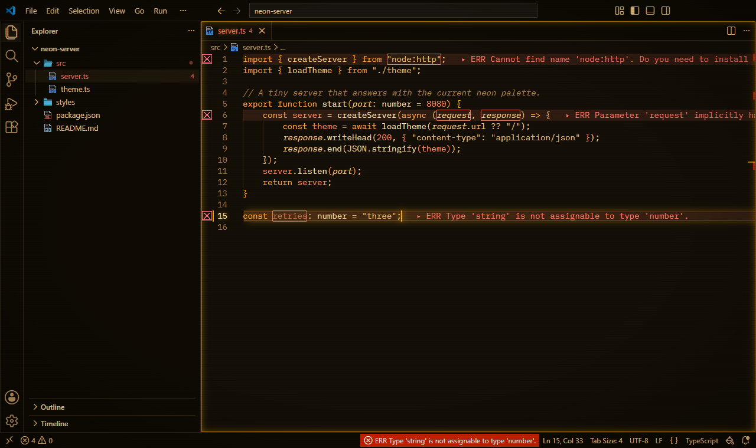
Task: Open server.ts in the Explorer tree
Action: pos(112,76)
